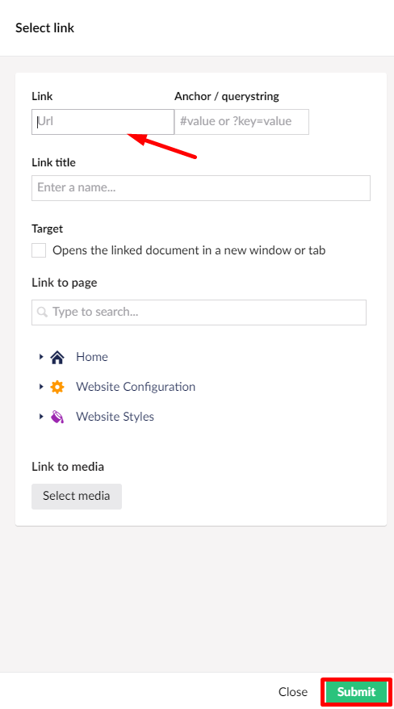Viewport: 394px width, 709px height.
Task: Click the Submit button
Action: coord(357,692)
